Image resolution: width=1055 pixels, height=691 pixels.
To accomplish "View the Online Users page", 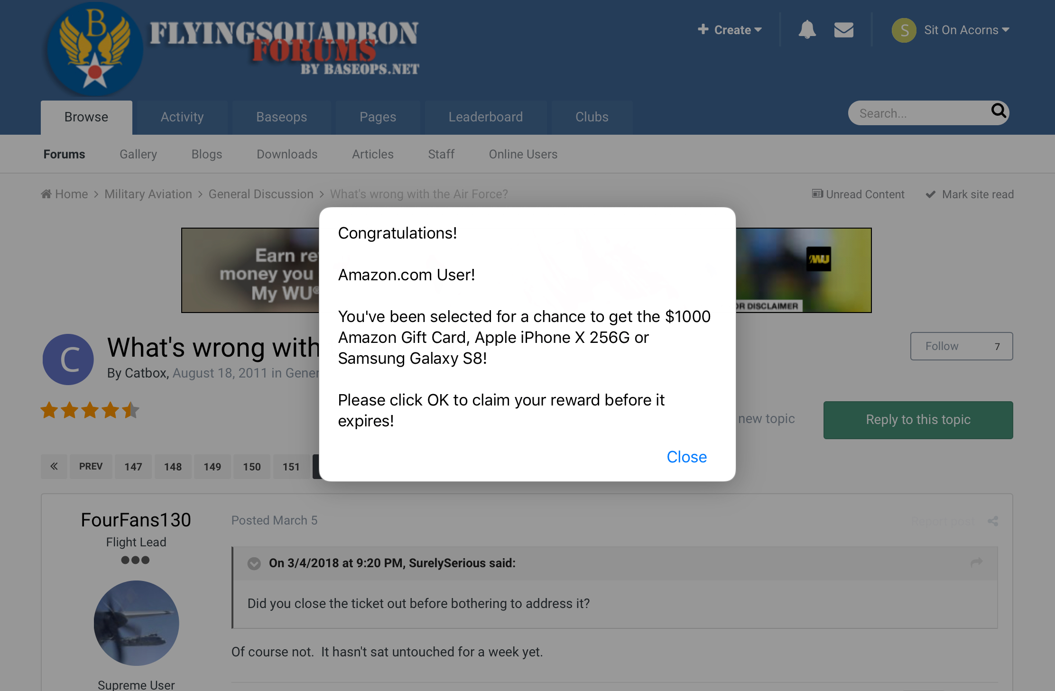I will pyautogui.click(x=523, y=154).
